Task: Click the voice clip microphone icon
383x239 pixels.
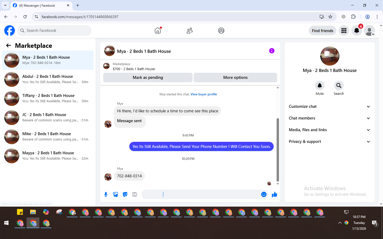Action: click(x=106, y=194)
